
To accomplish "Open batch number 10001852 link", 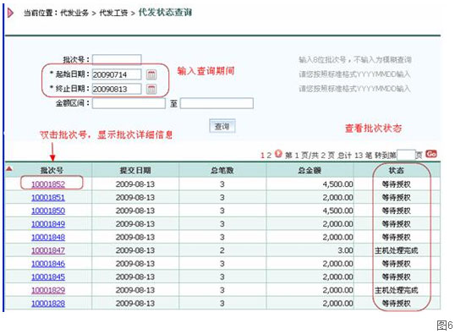I will [x=48, y=184].
